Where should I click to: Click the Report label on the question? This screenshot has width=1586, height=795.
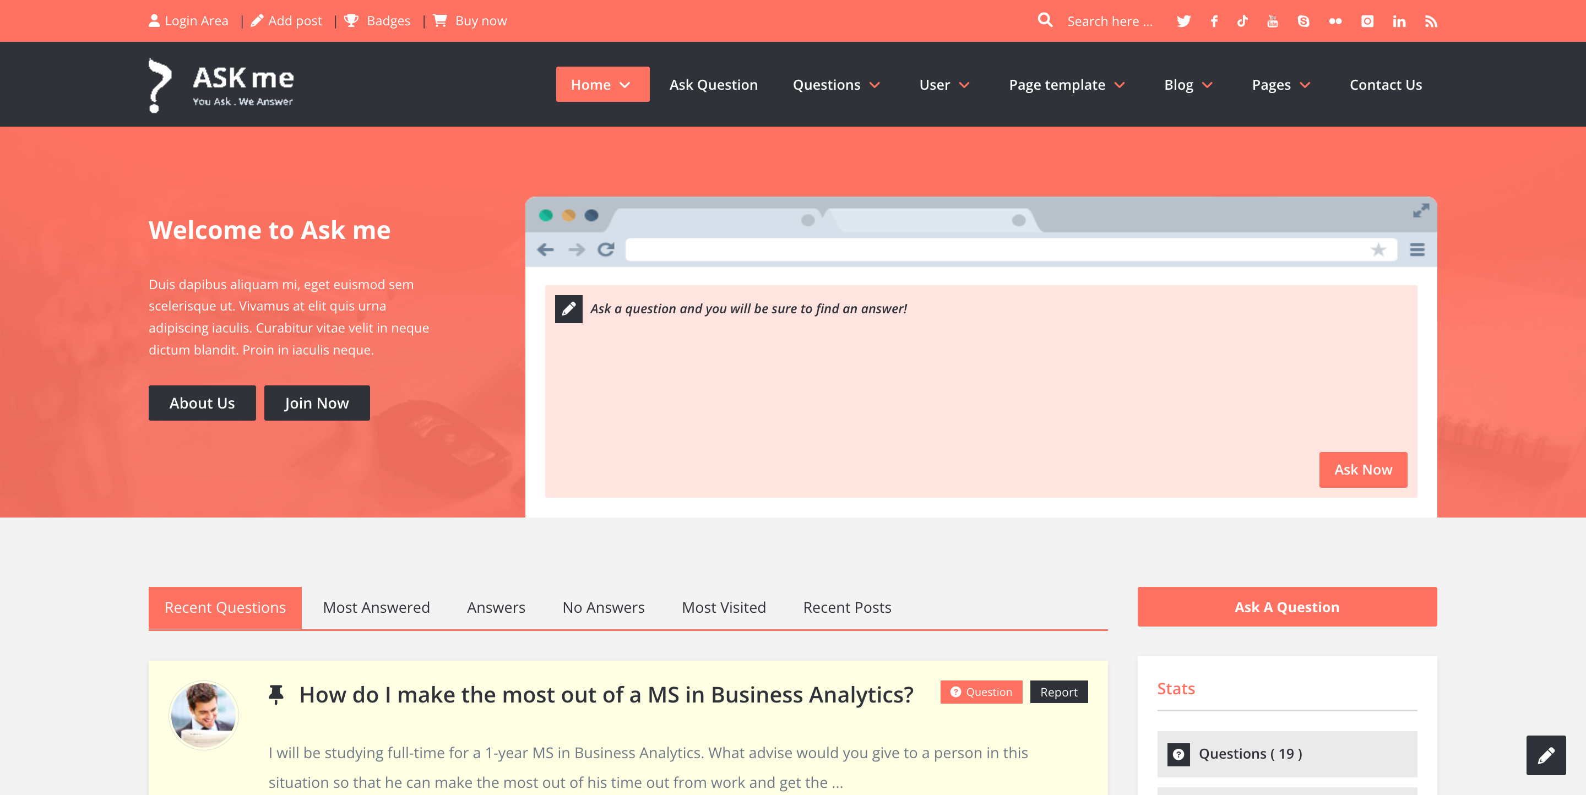click(1058, 692)
